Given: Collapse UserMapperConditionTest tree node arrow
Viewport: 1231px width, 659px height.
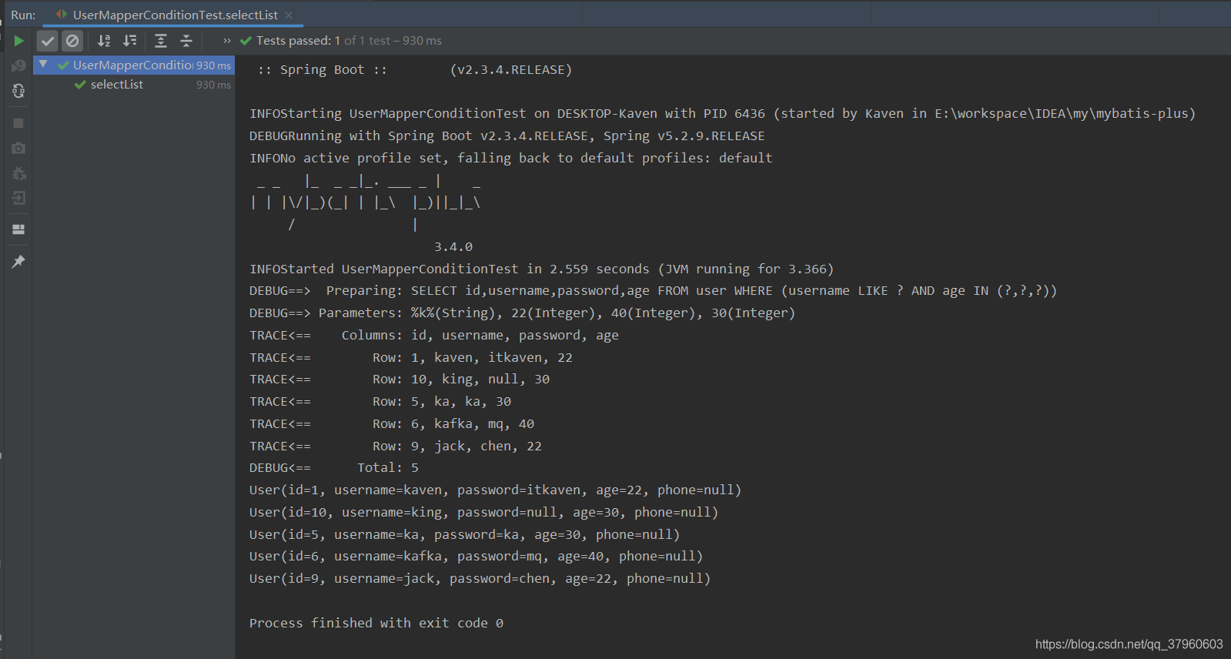Looking at the screenshot, I should tap(43, 65).
